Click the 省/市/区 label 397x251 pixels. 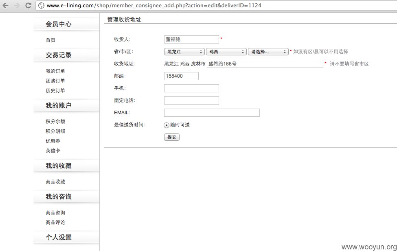[x=123, y=52]
